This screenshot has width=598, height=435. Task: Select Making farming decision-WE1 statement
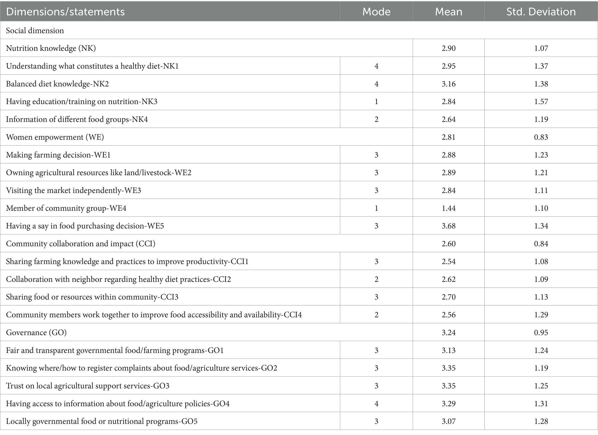(58, 155)
